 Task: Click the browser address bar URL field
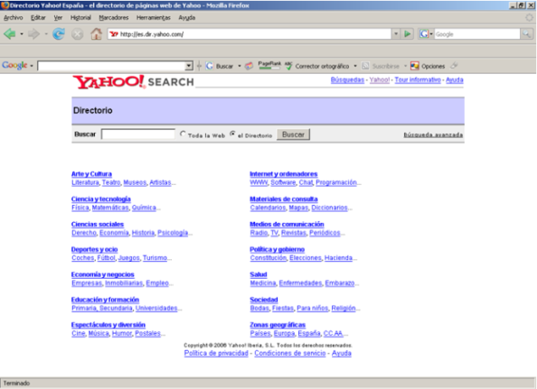pos(250,33)
